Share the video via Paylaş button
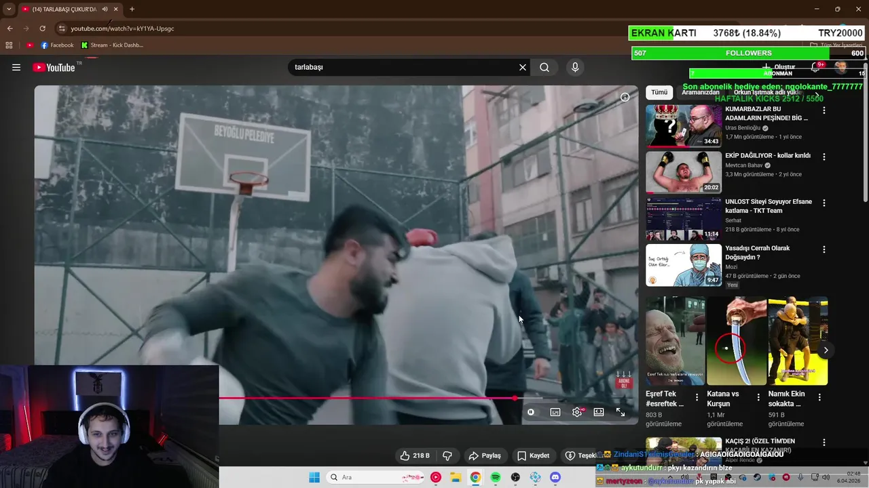869x488 pixels. (485, 455)
